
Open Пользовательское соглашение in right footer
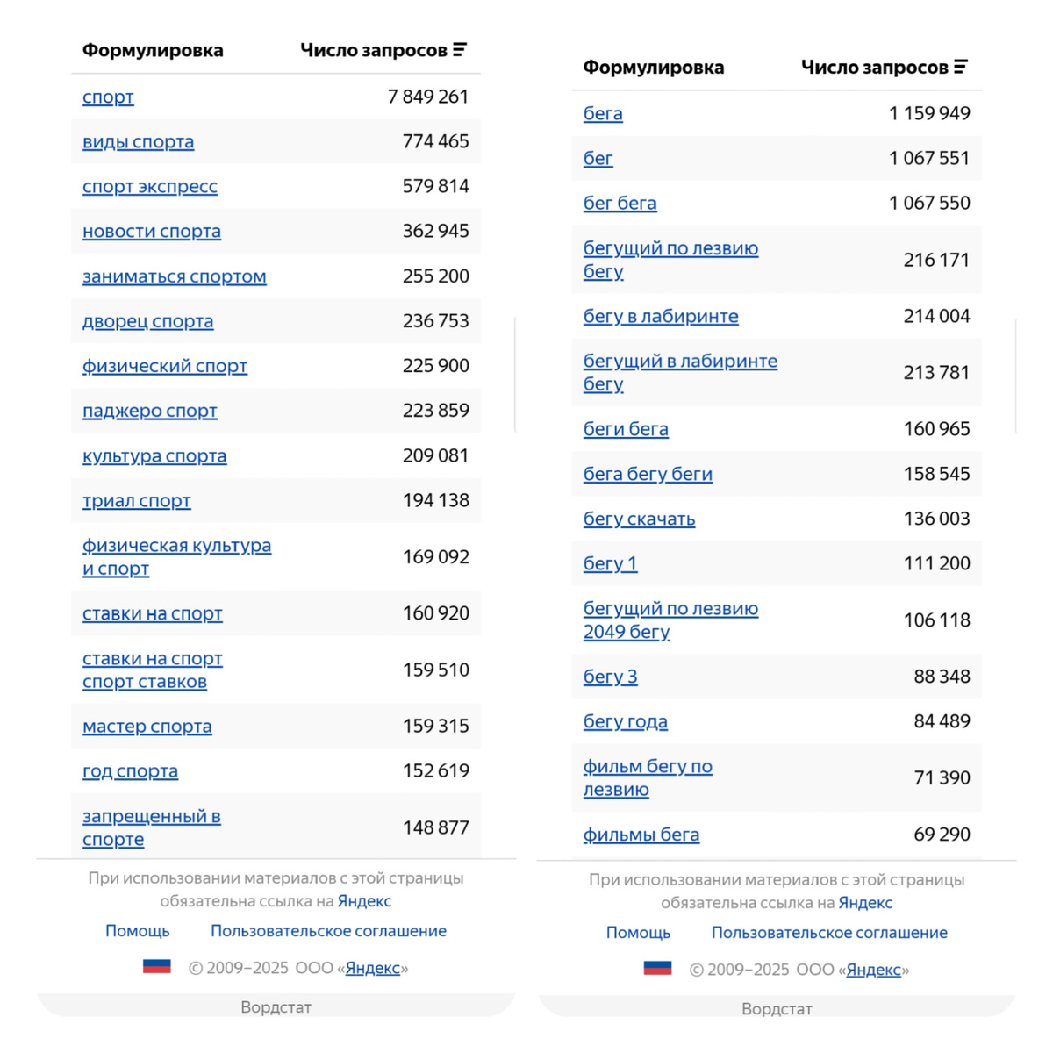click(830, 933)
